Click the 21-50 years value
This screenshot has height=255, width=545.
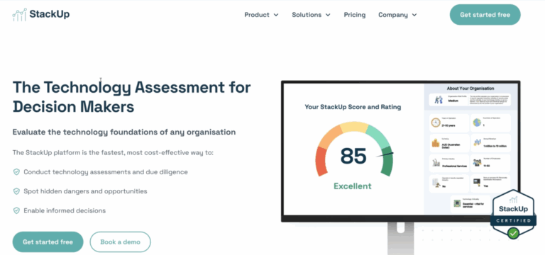point(449,126)
